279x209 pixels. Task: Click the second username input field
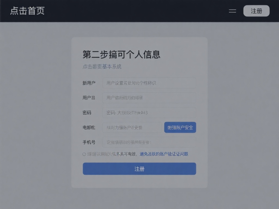149,98
